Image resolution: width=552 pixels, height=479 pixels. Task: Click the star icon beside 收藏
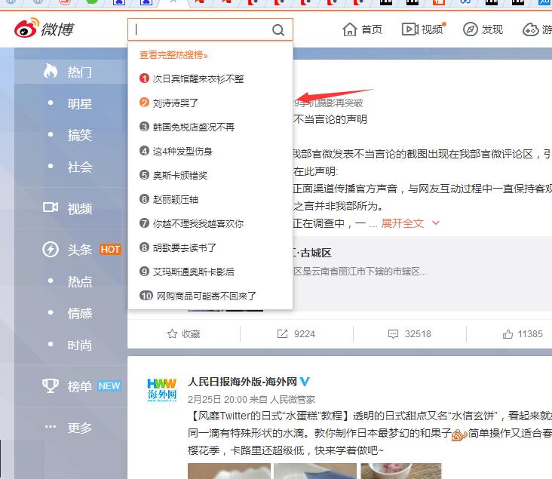tap(172, 333)
